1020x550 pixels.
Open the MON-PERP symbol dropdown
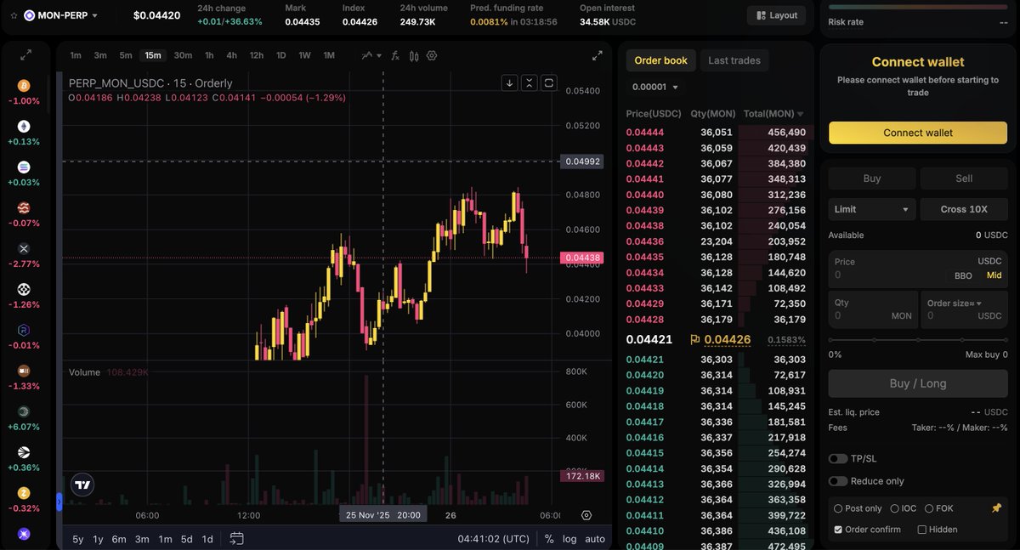[61, 15]
